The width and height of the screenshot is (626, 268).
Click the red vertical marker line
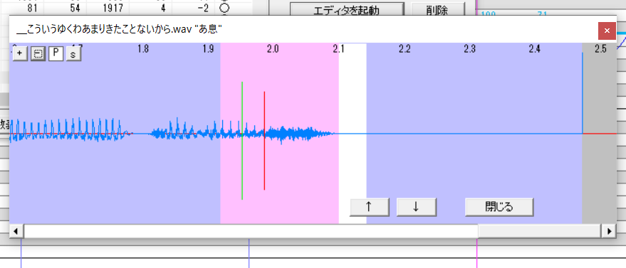click(x=264, y=141)
